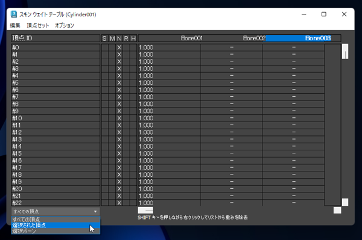362x240 pixels.
Task: Toggle S flag for vertex #1
Action: coord(105,55)
